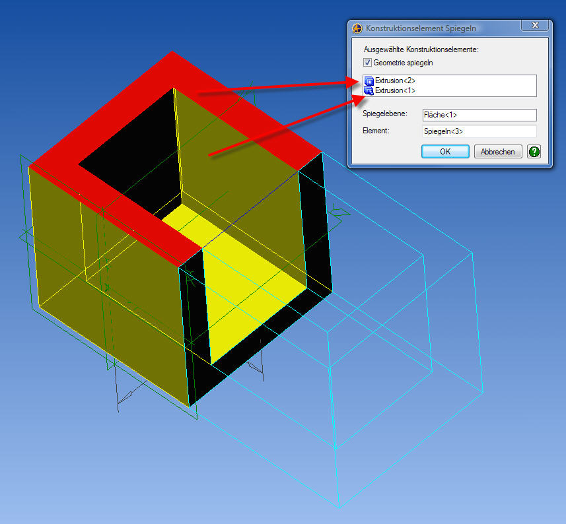This screenshot has height=524, width=566.
Task: Select Extrusion<2> in the list
Action: click(395, 81)
